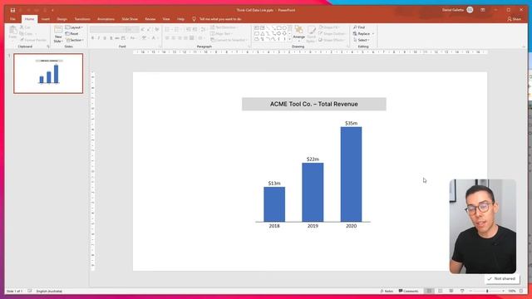Open Ribbon Display Options icon
The height and width of the screenshot is (299, 532).
click(483, 10)
